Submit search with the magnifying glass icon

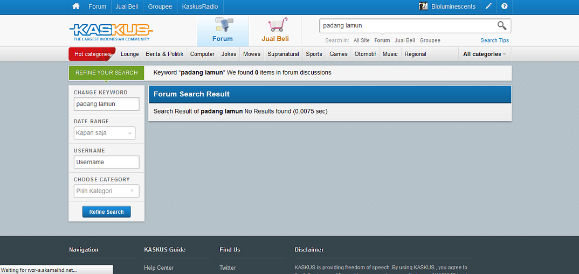coord(501,25)
